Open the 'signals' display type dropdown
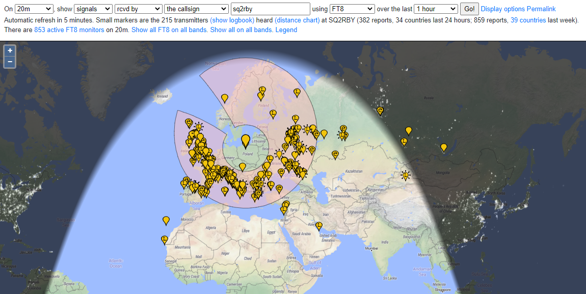 coord(93,9)
